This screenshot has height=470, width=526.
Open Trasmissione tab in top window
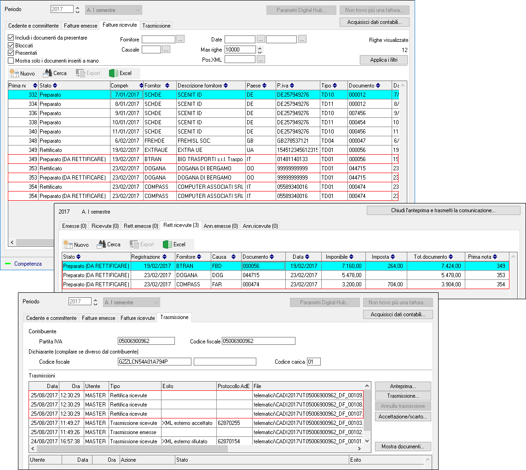pyautogui.click(x=156, y=25)
